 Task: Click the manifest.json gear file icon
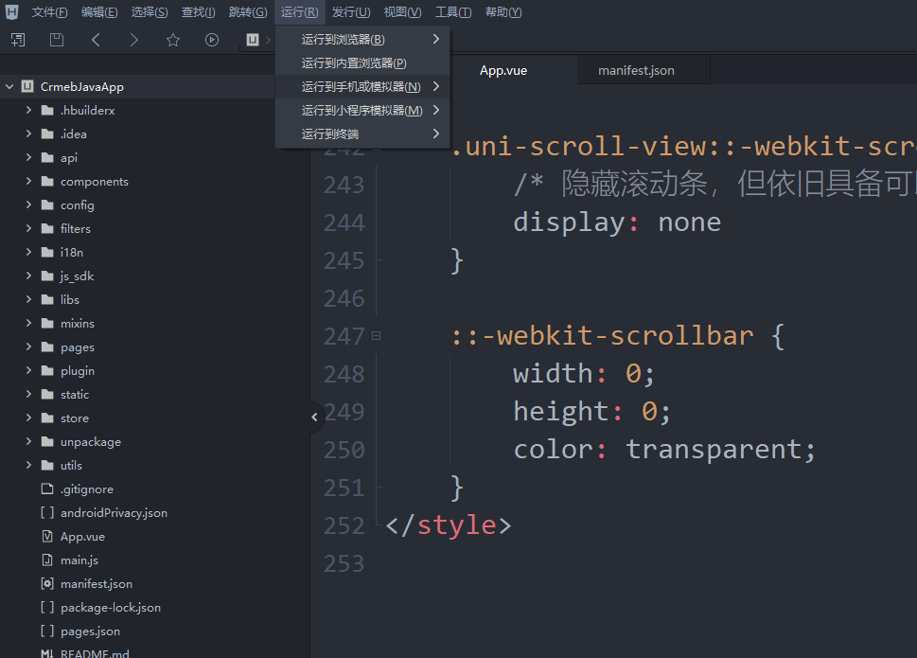[x=47, y=583]
